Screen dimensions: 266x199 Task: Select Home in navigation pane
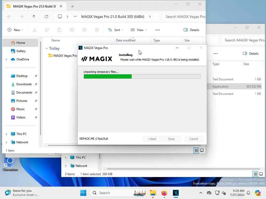pyautogui.click(x=21, y=43)
